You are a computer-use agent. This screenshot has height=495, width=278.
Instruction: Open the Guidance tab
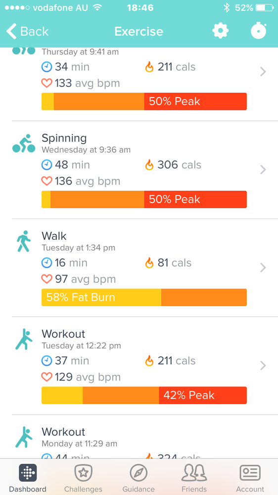[x=139, y=478]
